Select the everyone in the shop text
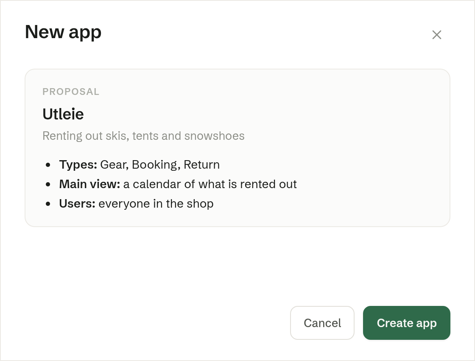 pyautogui.click(x=156, y=204)
